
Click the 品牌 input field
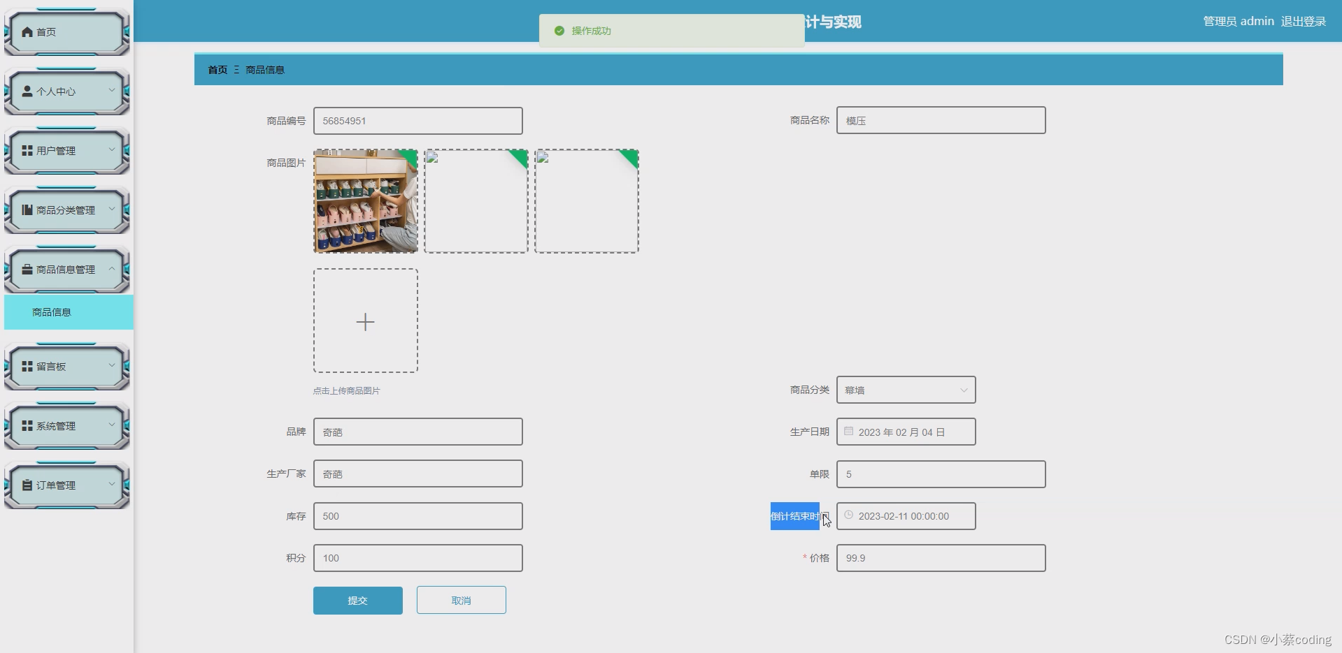click(x=417, y=432)
